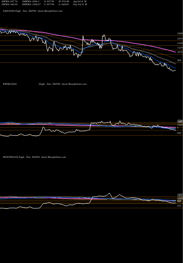Select the open price O: 857.95

[49, 1]
